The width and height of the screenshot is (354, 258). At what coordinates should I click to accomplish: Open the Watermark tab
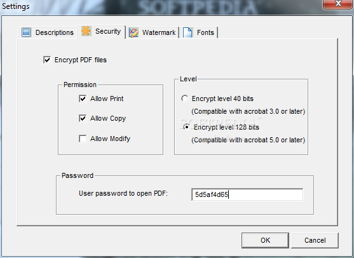(x=153, y=32)
